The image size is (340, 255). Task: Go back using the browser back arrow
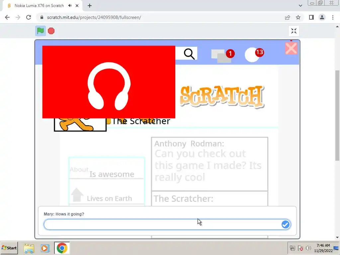(7, 17)
